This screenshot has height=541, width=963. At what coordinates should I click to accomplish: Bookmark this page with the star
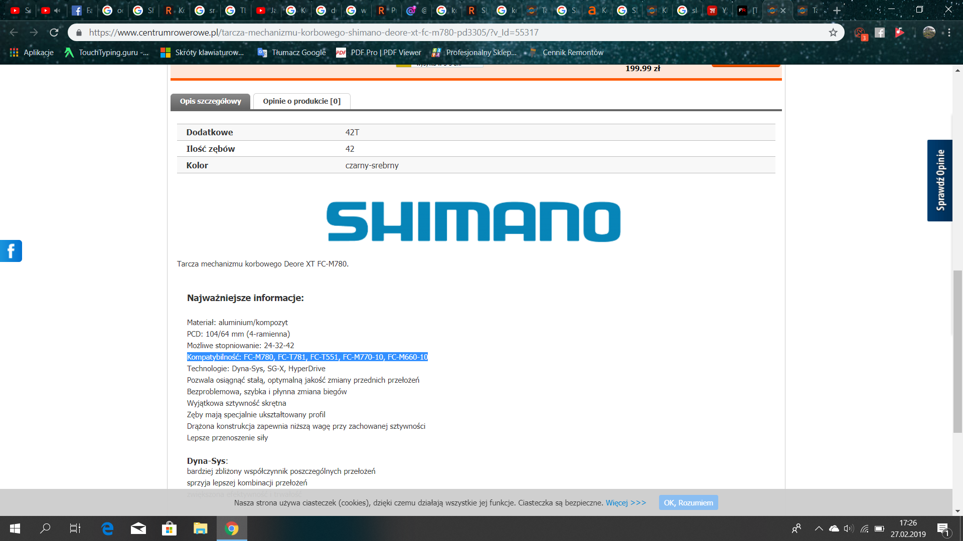click(833, 33)
